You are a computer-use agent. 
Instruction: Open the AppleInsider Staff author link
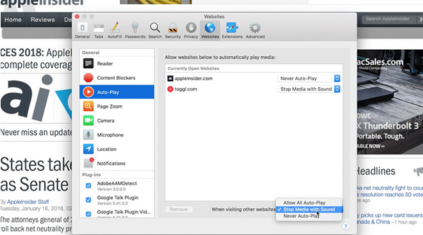pyautogui.click(x=28, y=202)
